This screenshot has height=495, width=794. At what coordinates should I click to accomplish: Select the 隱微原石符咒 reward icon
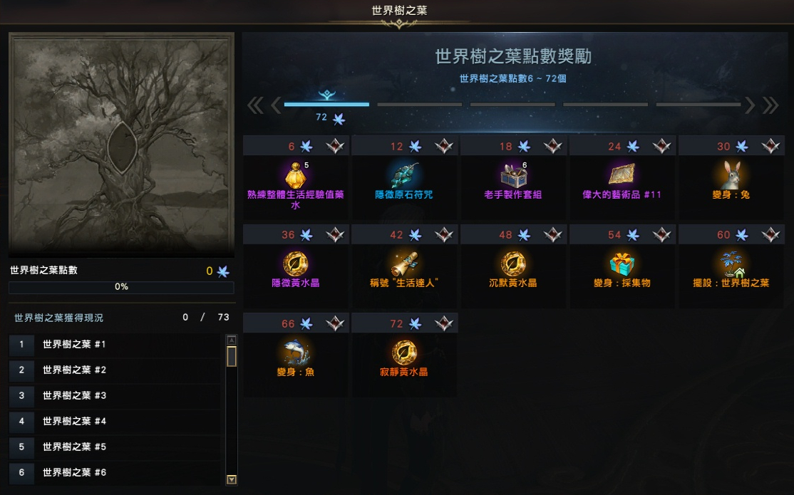[x=404, y=175]
